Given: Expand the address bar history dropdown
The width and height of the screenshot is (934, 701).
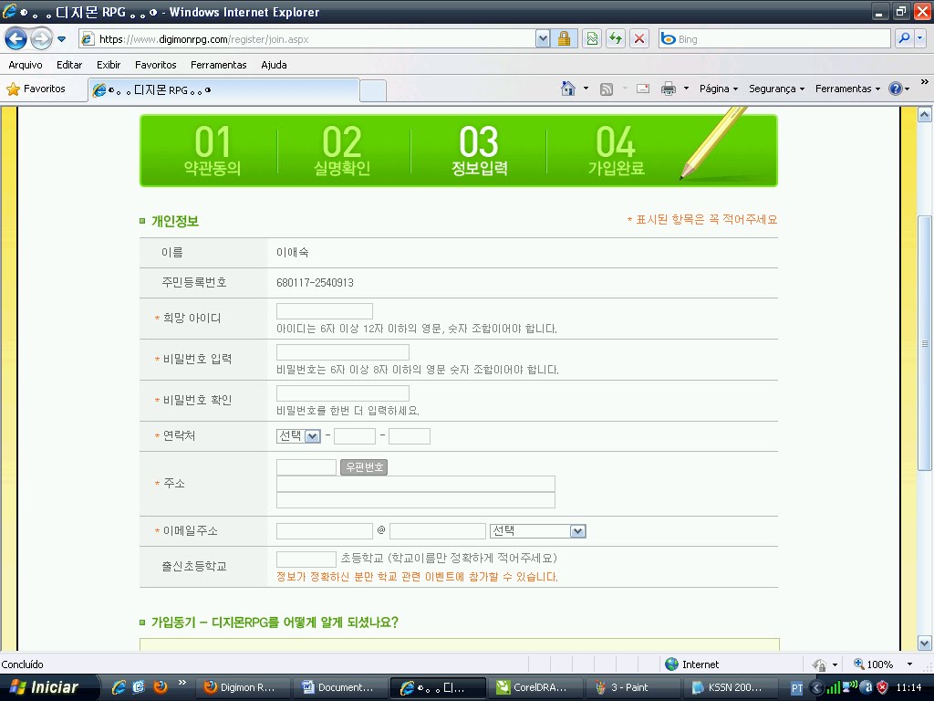Looking at the screenshot, I should (543, 39).
